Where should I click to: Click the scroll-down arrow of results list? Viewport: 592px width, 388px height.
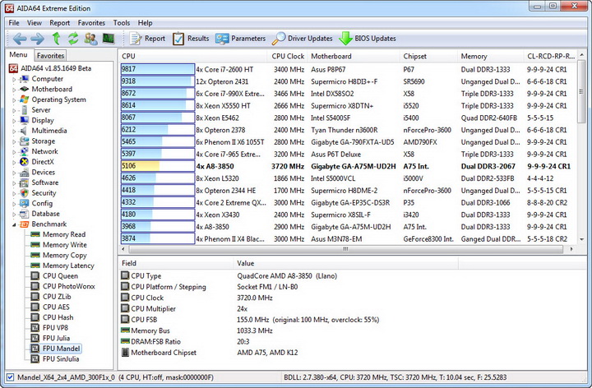click(x=581, y=240)
